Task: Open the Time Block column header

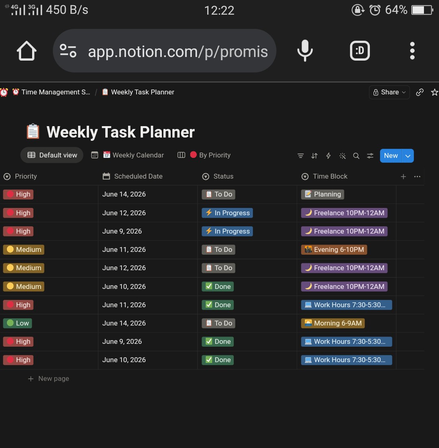Action: (x=346, y=176)
